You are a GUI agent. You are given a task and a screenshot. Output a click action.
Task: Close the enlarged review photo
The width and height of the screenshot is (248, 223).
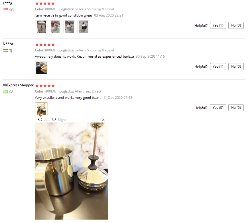[103, 120]
